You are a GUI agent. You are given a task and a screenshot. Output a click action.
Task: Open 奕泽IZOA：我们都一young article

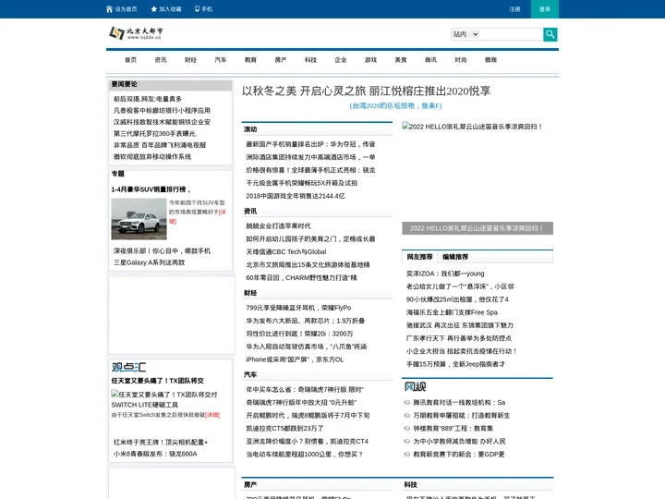445,274
